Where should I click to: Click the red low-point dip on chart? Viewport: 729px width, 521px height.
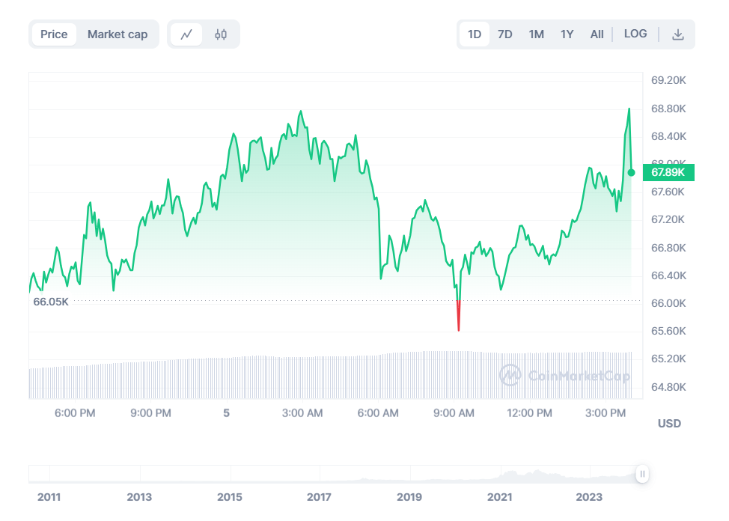(458, 318)
